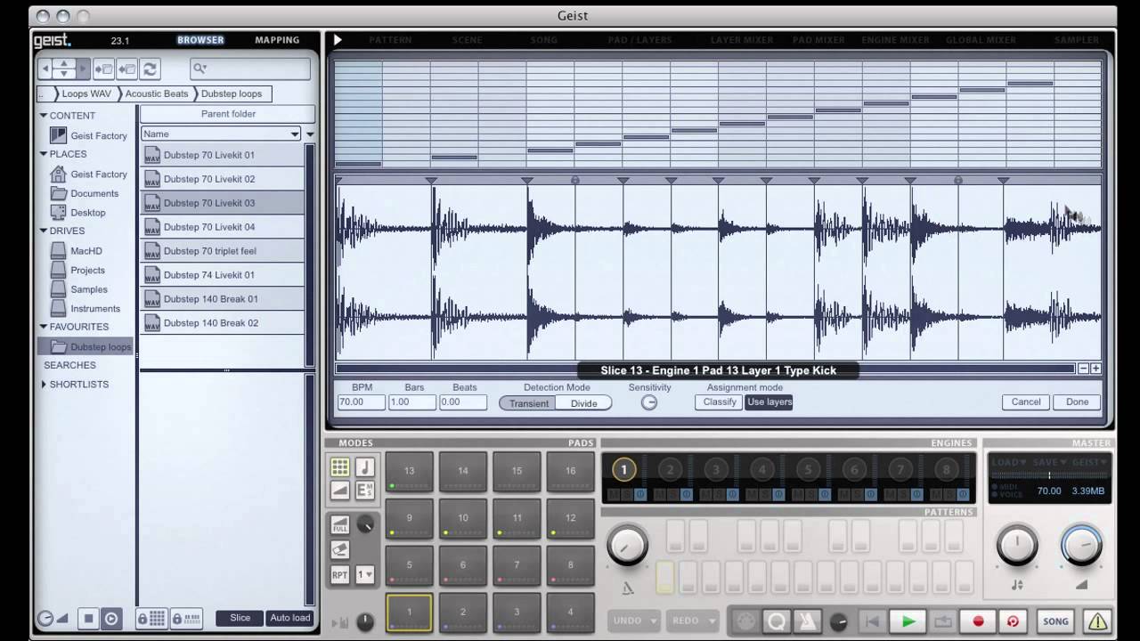Click the metronome icon in transport
This screenshot has height=641, width=1140.
tap(806, 621)
